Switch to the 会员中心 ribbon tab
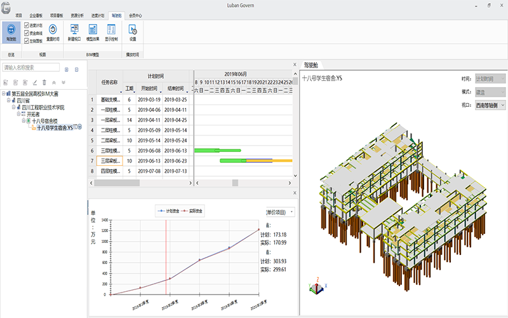 [135, 15]
